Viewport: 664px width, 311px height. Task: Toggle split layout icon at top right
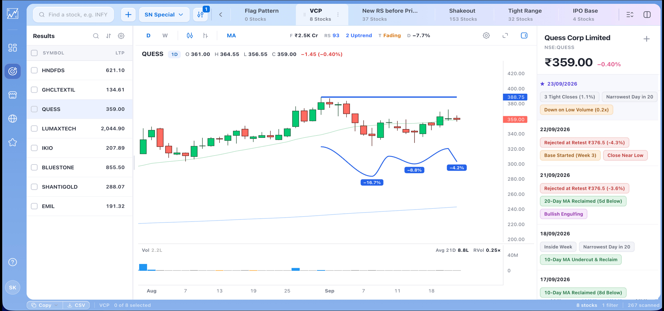click(x=647, y=14)
